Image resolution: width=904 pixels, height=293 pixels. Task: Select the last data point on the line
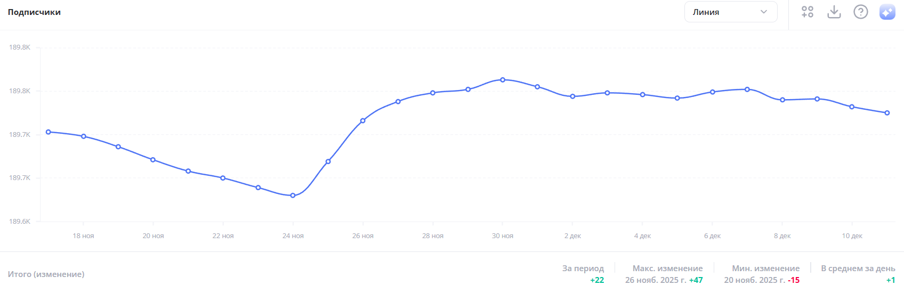click(x=887, y=113)
